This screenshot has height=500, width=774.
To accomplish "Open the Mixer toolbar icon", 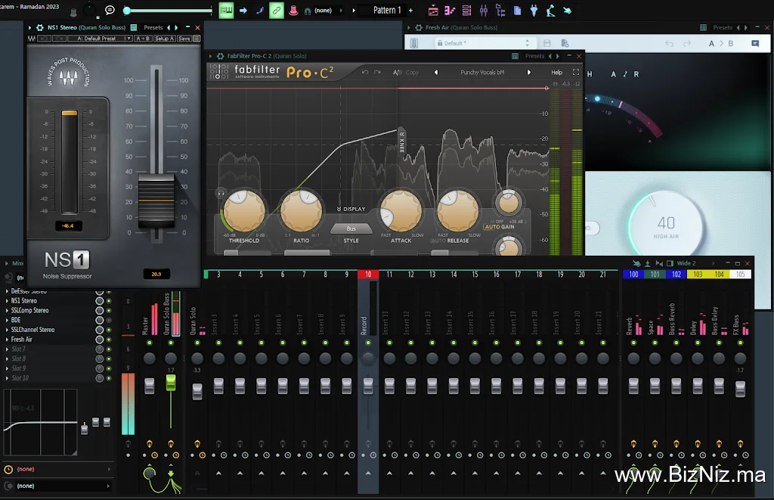I will 483,11.
